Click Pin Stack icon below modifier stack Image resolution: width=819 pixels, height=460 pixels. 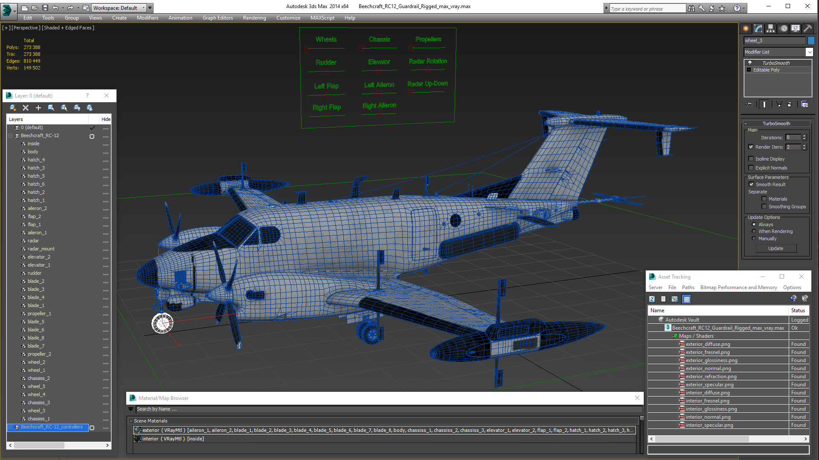749,104
